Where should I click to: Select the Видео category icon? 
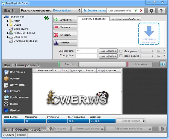pyautogui.click(x=6, y=104)
